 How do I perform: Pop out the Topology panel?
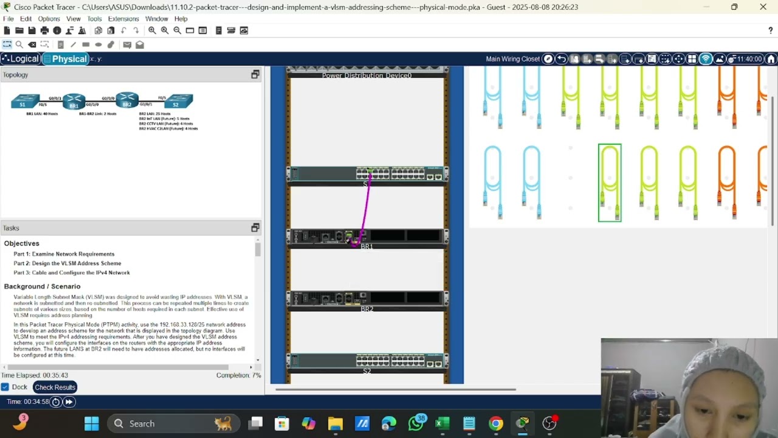255,74
